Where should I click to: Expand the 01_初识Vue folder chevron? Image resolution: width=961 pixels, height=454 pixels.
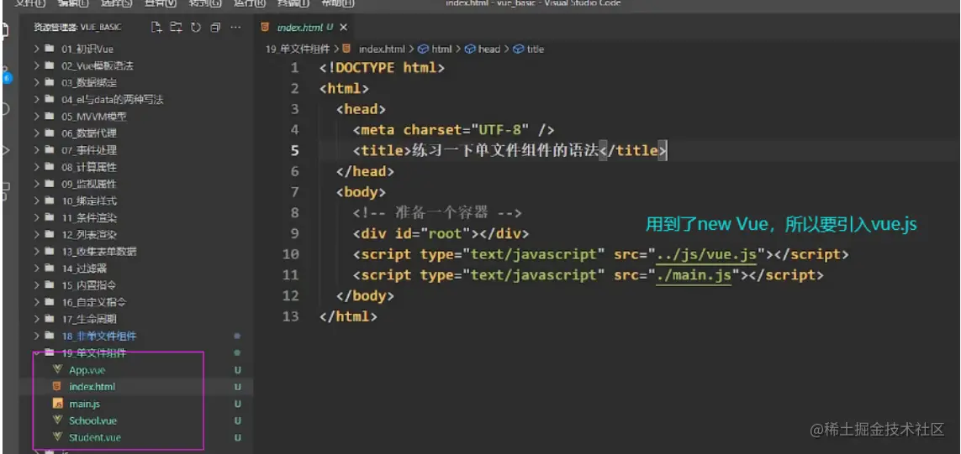point(37,49)
